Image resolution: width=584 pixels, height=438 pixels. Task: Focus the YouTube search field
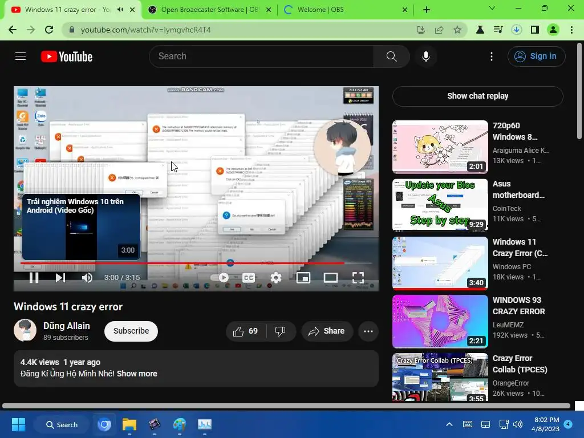[x=261, y=56]
